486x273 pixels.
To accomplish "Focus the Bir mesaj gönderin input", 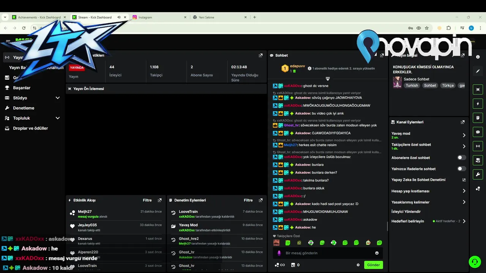I will pos(328,253).
